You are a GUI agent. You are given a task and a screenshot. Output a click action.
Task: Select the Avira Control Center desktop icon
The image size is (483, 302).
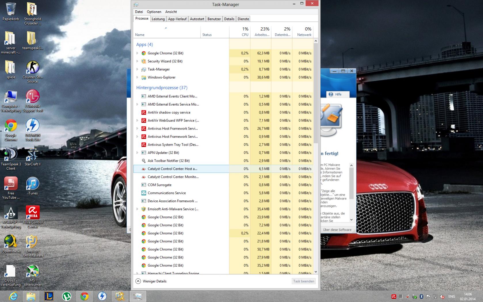pos(32,217)
